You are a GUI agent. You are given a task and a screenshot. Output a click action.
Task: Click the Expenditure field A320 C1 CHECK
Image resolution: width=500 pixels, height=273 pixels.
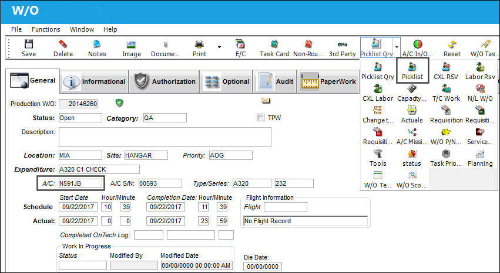tap(99, 169)
